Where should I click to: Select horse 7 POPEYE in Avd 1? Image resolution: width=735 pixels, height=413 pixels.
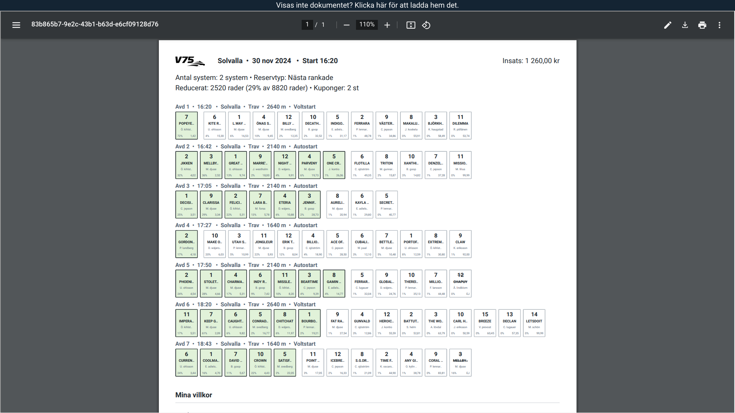[x=186, y=125]
